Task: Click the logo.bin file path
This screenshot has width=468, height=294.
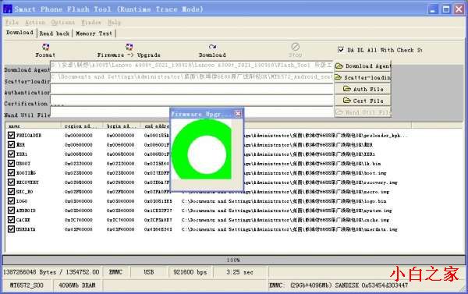Action: click(284, 201)
